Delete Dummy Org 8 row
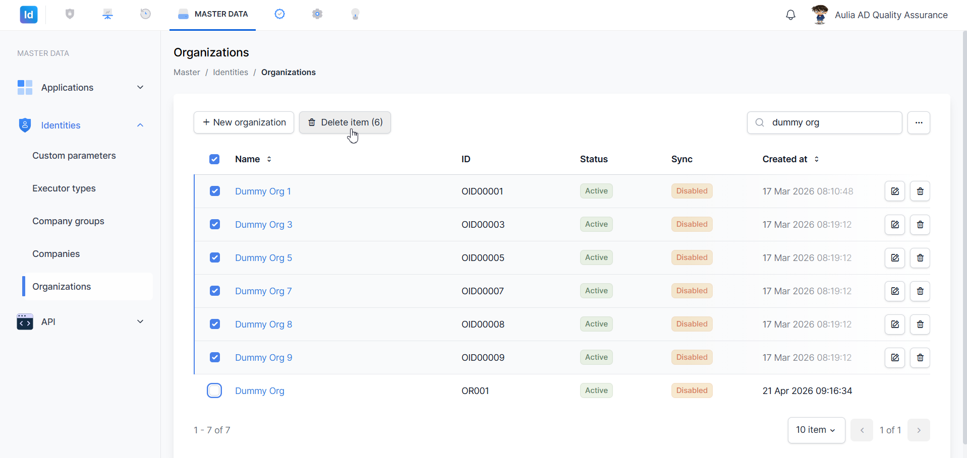 [920, 324]
